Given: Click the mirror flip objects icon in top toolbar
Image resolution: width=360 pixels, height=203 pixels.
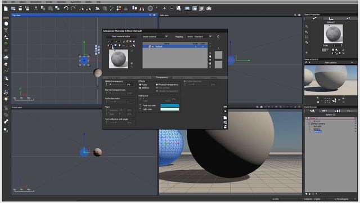Looking at the screenshot, I should click(x=142, y=8).
